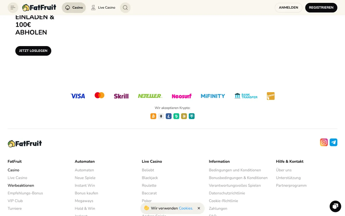Click the Ethereum crypto icon

coord(161,116)
